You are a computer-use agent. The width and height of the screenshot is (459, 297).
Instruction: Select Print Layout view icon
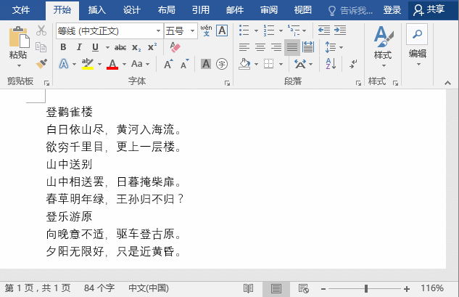(276, 288)
